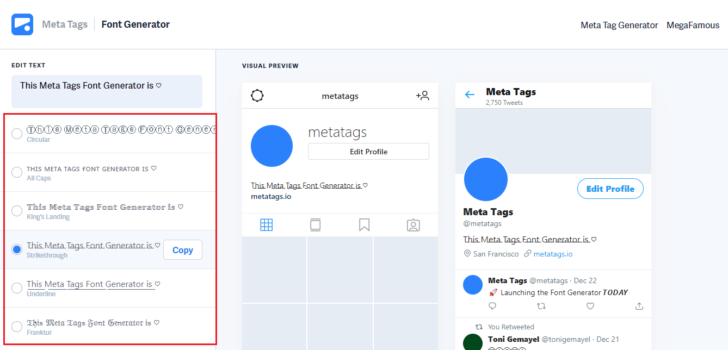Open the Instagram tagged photos icon
This screenshot has height=350, width=728.
tap(414, 225)
